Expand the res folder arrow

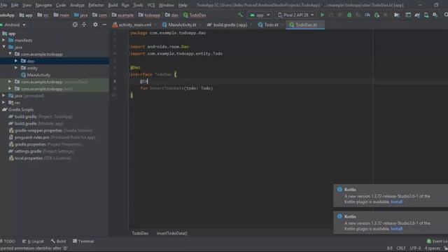(x=3, y=103)
